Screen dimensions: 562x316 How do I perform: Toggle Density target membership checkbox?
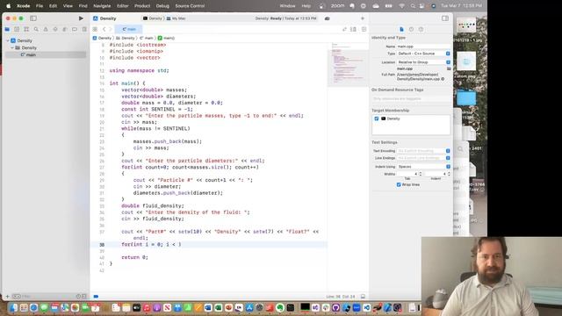click(x=377, y=118)
